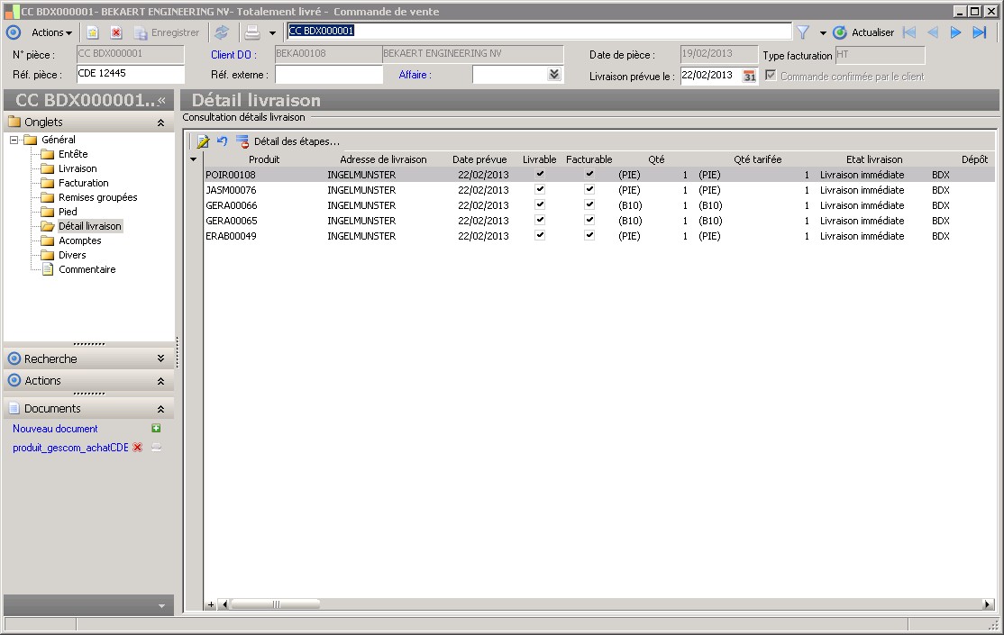Image resolution: width=1004 pixels, height=635 pixels.
Task: Click the Nouveau document link
Action: click(55, 429)
